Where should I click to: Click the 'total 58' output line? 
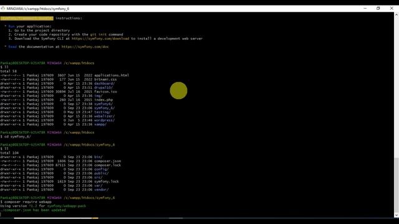(x=8, y=72)
